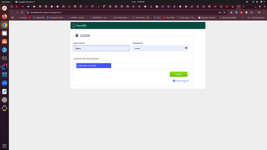This screenshot has height=150, width=267.
Task: Launch Firefox from the dock
Action: pos(4,17)
